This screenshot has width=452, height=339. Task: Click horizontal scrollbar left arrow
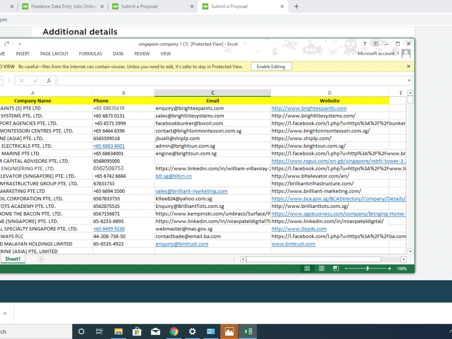(243, 259)
